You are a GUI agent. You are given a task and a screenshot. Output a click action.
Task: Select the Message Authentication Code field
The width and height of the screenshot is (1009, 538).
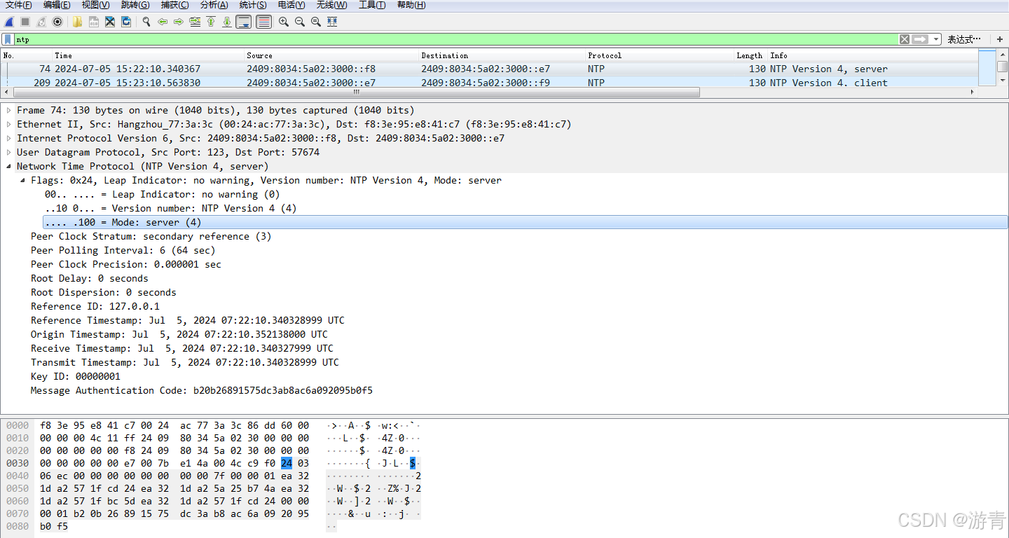pos(202,390)
